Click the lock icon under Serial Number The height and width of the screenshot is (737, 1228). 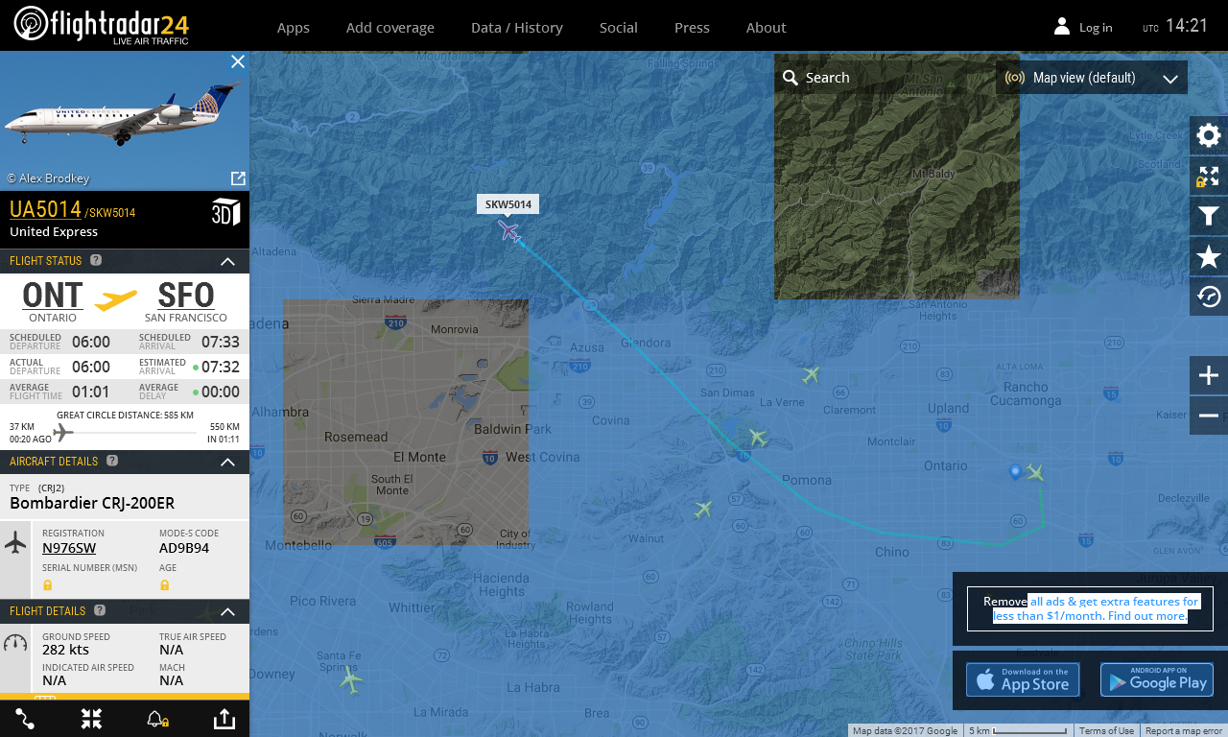coord(47,584)
